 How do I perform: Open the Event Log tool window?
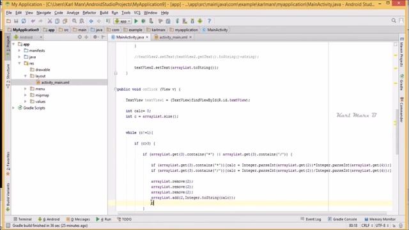[x=311, y=219]
